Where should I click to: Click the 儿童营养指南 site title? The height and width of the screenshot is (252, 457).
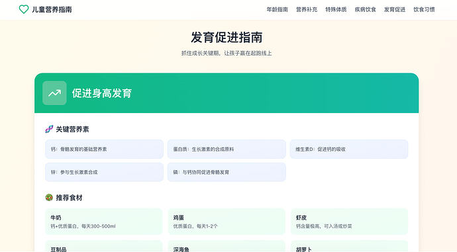point(52,10)
